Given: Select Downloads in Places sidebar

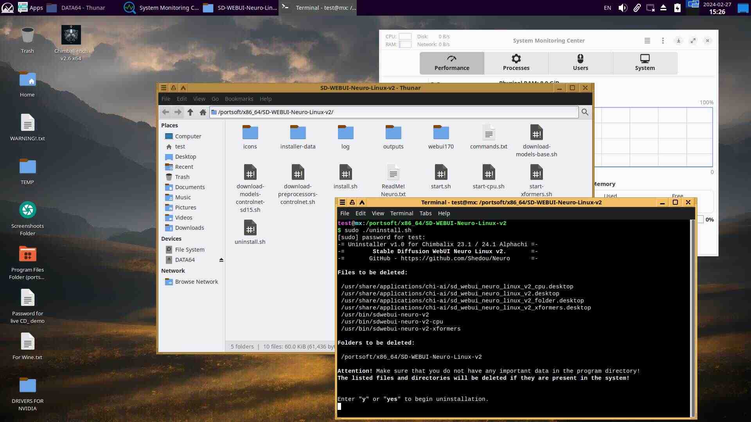Looking at the screenshot, I should pos(189,228).
